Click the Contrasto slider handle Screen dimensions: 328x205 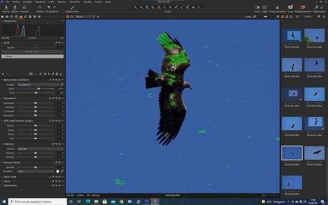click(x=36, y=107)
